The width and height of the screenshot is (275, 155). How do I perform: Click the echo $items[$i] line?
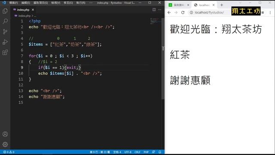point(70,74)
